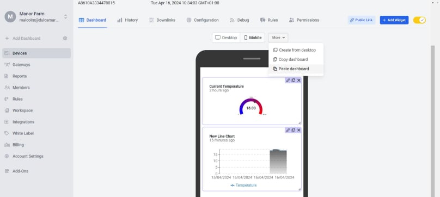
Task: Click the Manor Farm avatar icon
Action: [x=10, y=17]
